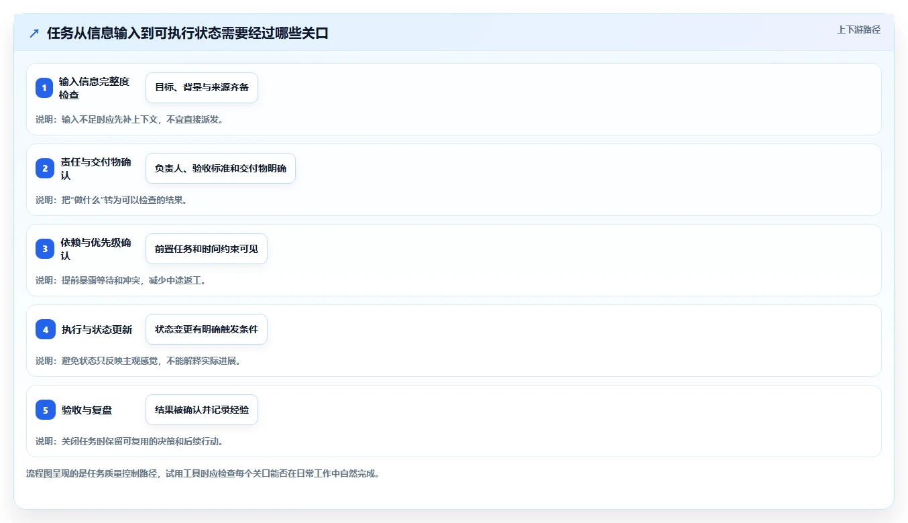This screenshot has width=908, height=523.
Task: Click the step 3 number badge
Action: 45,249
